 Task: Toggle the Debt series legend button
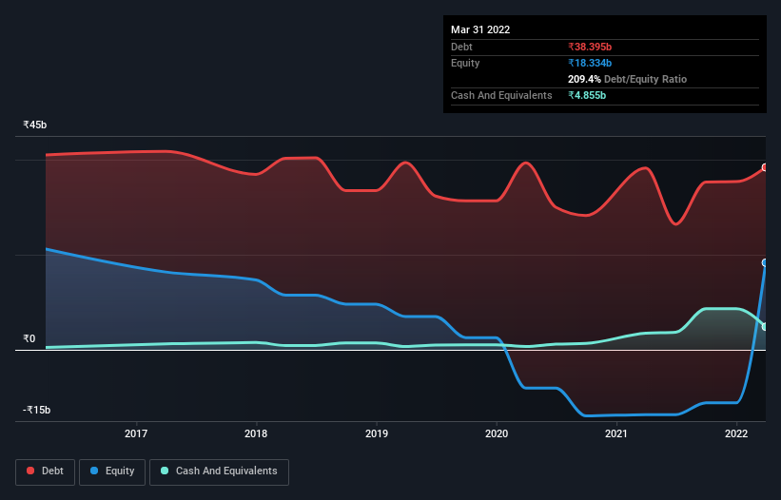tap(46, 471)
